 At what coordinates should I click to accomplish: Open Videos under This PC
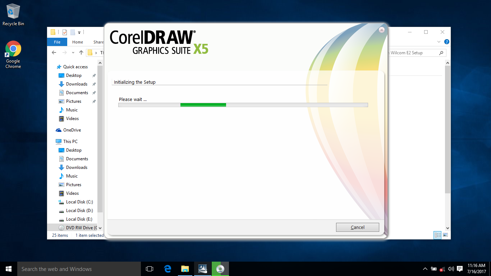click(72, 193)
